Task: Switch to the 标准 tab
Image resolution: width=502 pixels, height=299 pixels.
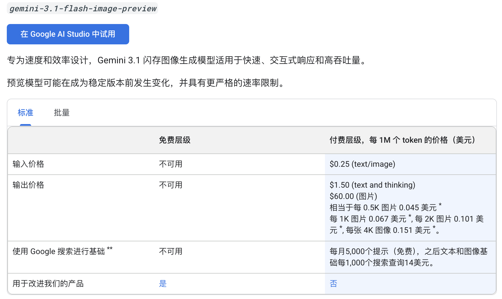Action: pyautogui.click(x=25, y=113)
